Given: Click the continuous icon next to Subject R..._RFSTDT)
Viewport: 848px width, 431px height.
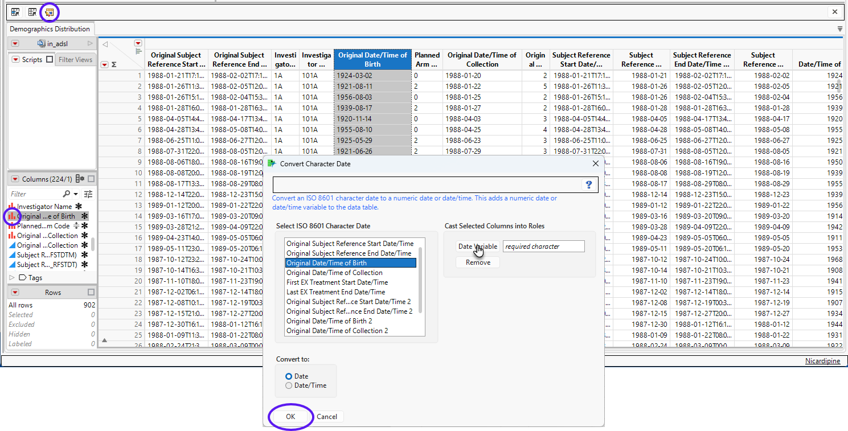Looking at the screenshot, I should [x=12, y=265].
